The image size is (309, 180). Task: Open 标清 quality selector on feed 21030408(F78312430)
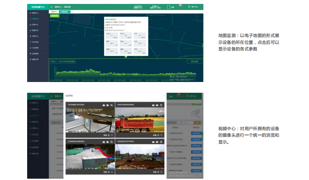[x=105, y=135]
